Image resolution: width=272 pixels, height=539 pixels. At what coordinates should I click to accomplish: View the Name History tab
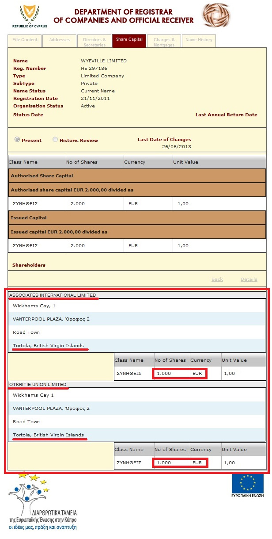[x=199, y=40]
